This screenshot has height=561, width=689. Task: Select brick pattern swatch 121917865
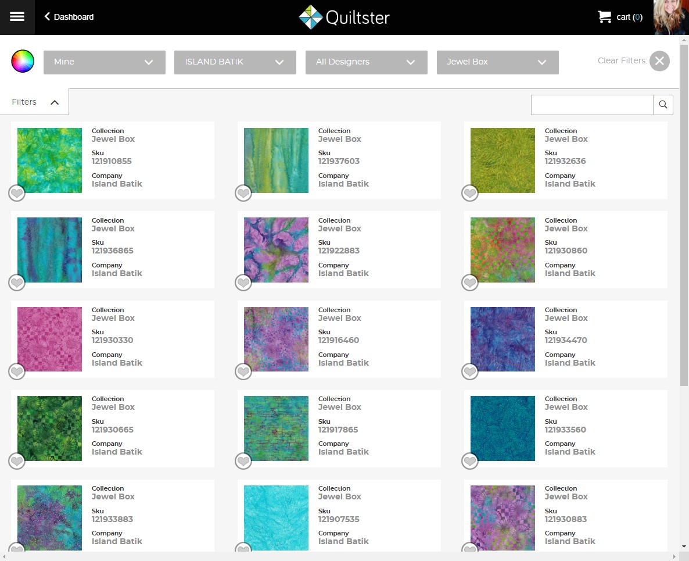pos(276,428)
